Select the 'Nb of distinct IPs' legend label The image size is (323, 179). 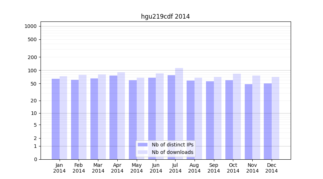(x=172, y=145)
